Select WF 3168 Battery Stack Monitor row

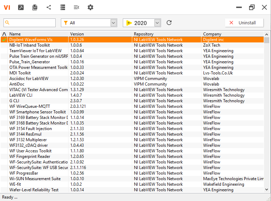pyautogui.click(x=132, y=123)
